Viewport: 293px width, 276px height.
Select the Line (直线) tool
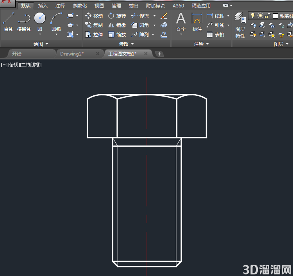tap(9, 22)
